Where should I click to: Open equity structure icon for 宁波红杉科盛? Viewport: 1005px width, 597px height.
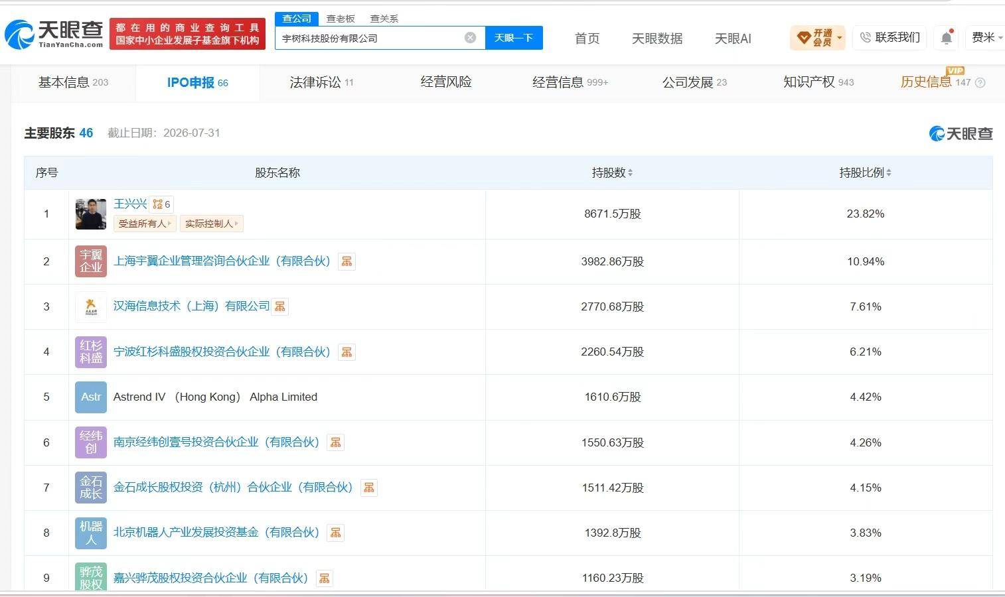click(x=347, y=352)
